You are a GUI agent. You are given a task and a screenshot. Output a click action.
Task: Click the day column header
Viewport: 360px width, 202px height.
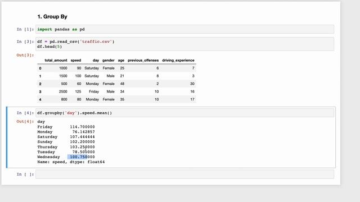[x=96, y=60]
